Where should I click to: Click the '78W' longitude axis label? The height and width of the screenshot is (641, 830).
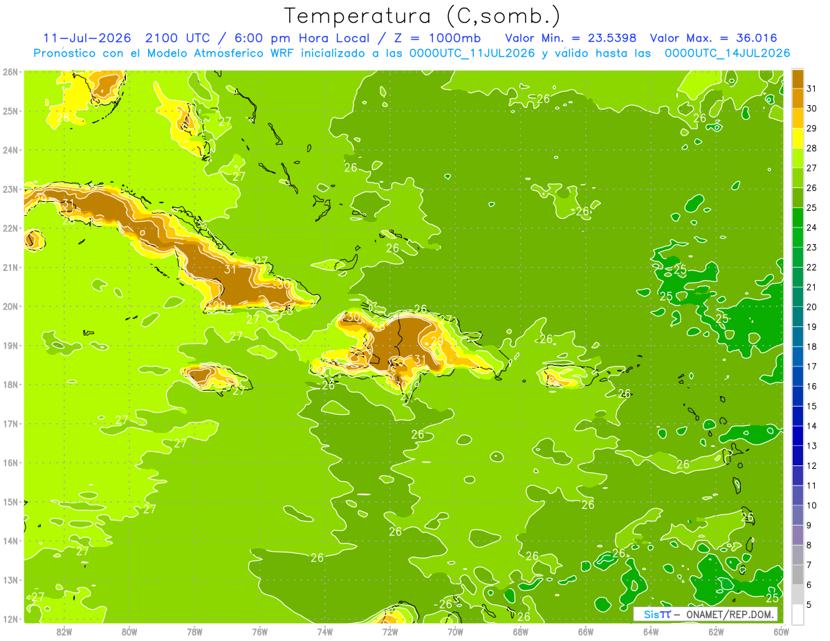coord(194,631)
